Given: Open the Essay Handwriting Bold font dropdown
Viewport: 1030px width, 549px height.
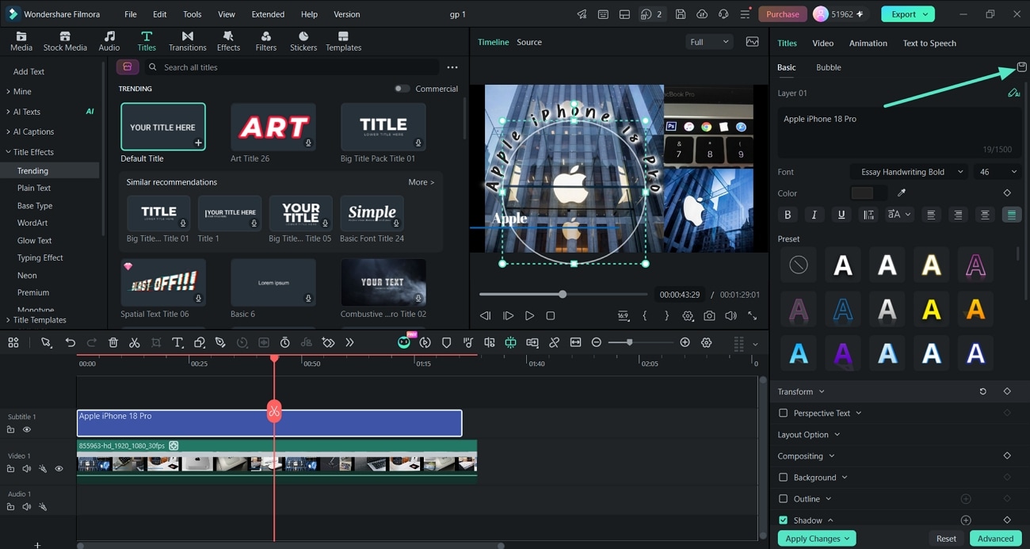Looking at the screenshot, I should [x=910, y=172].
